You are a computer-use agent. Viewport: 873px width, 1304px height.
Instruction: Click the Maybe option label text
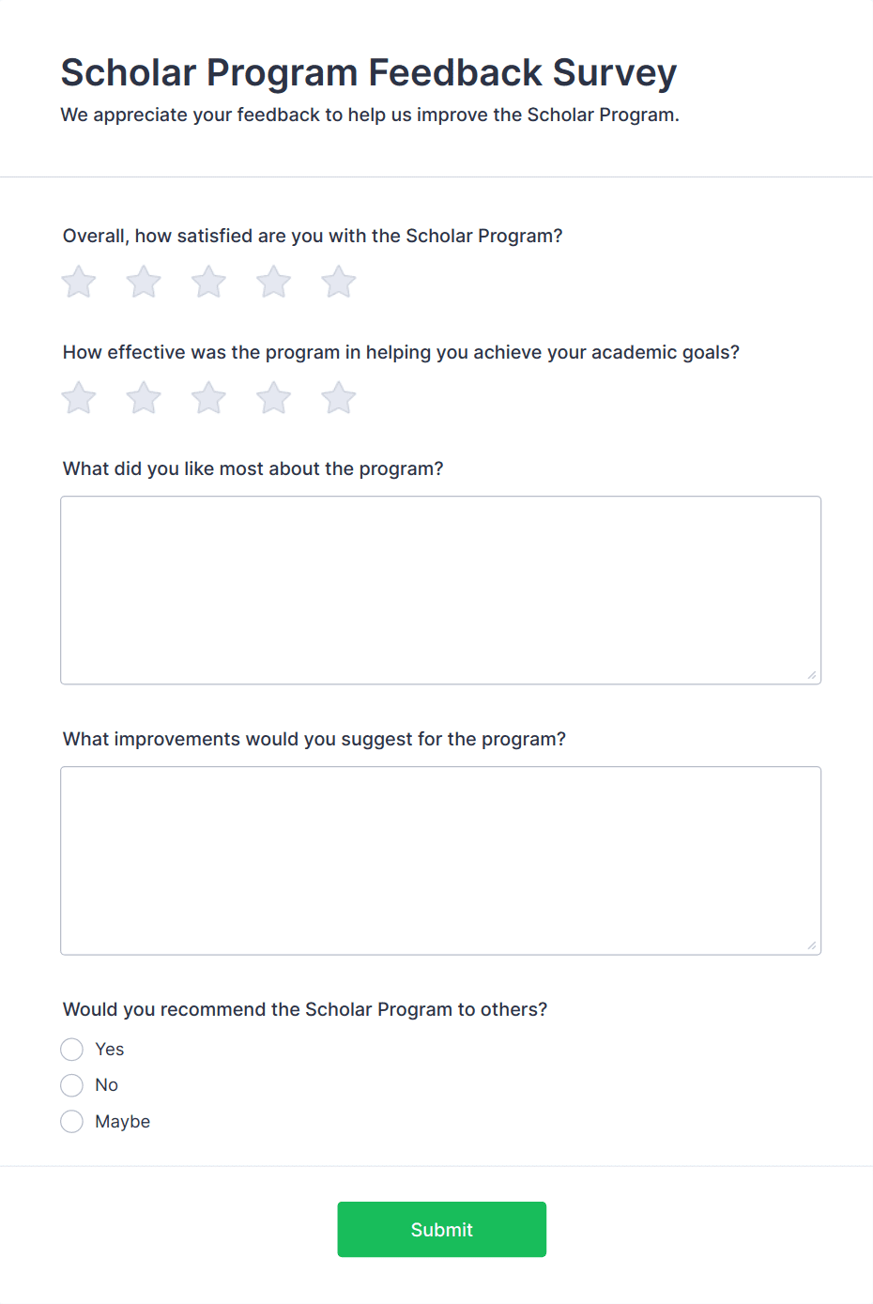click(x=122, y=1121)
